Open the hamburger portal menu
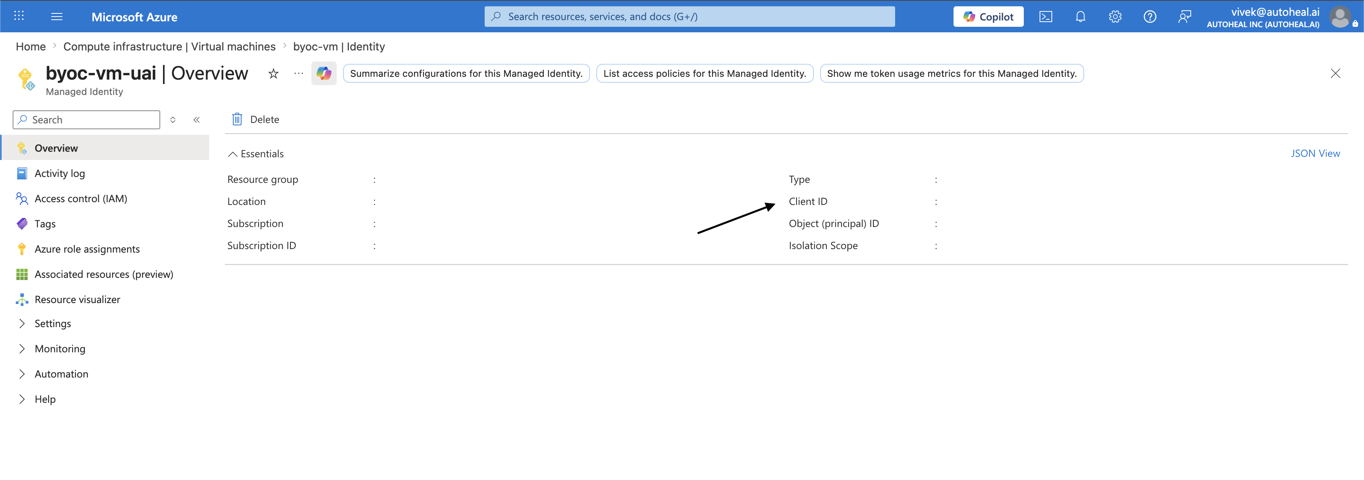Viewport: 1364px width, 480px height. pyautogui.click(x=57, y=17)
